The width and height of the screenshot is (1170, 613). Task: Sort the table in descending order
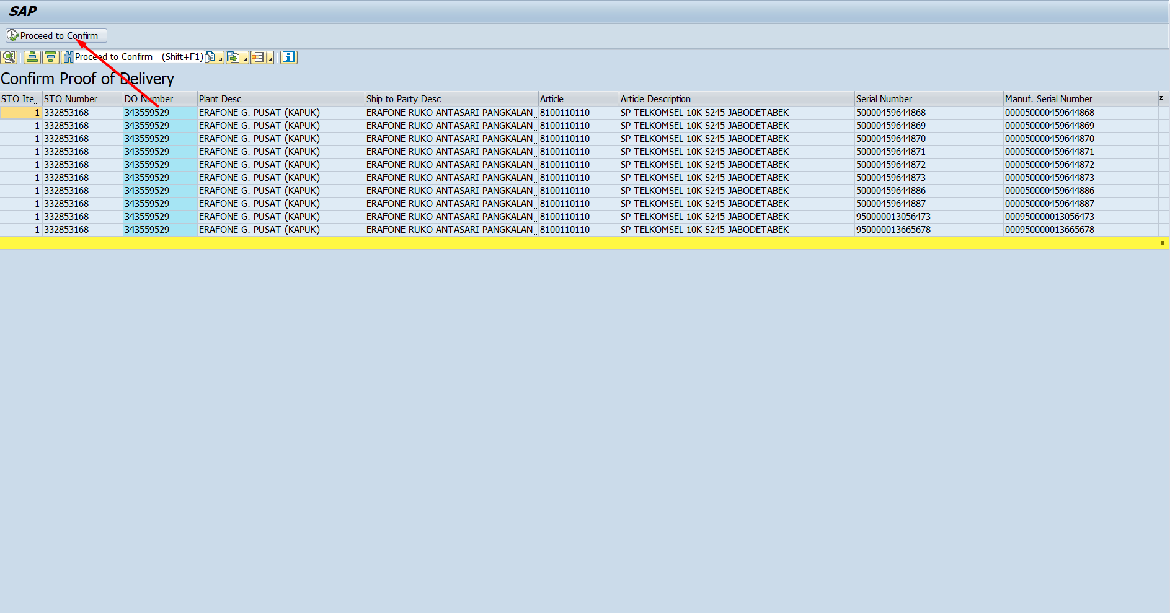click(51, 58)
